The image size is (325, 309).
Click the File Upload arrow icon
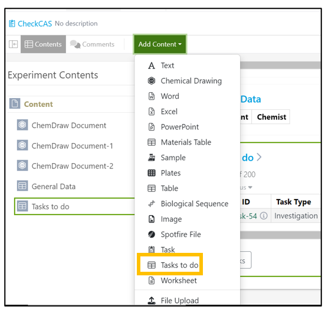[152, 301]
